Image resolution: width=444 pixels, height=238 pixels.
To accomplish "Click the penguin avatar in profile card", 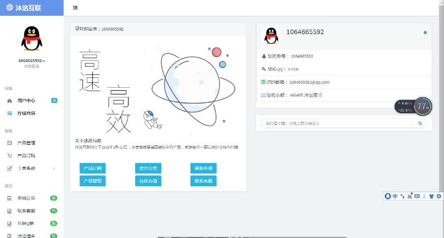I will click(271, 36).
